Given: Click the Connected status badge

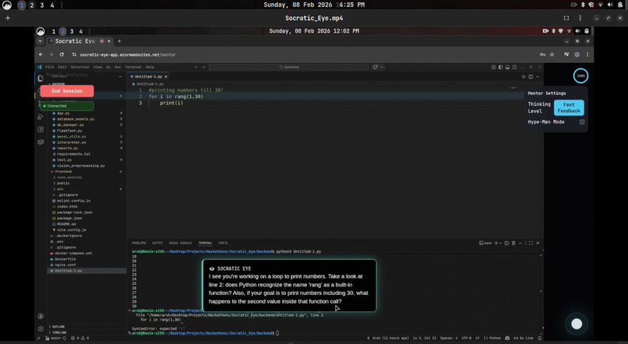Looking at the screenshot, I should tap(67, 106).
